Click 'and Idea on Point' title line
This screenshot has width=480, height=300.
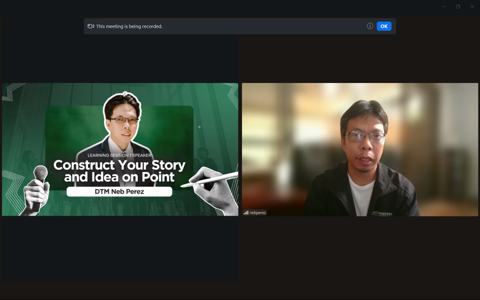coord(119,177)
